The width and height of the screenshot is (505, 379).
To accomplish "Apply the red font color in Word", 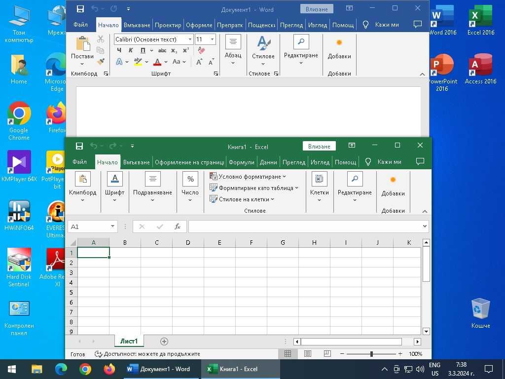I will point(157,62).
